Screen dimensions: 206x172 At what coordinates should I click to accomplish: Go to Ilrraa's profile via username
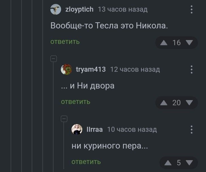coord(95,129)
